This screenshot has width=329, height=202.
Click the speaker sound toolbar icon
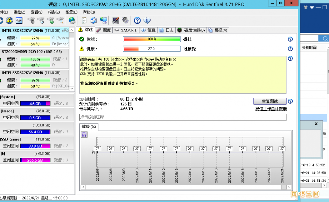tap(125, 20)
